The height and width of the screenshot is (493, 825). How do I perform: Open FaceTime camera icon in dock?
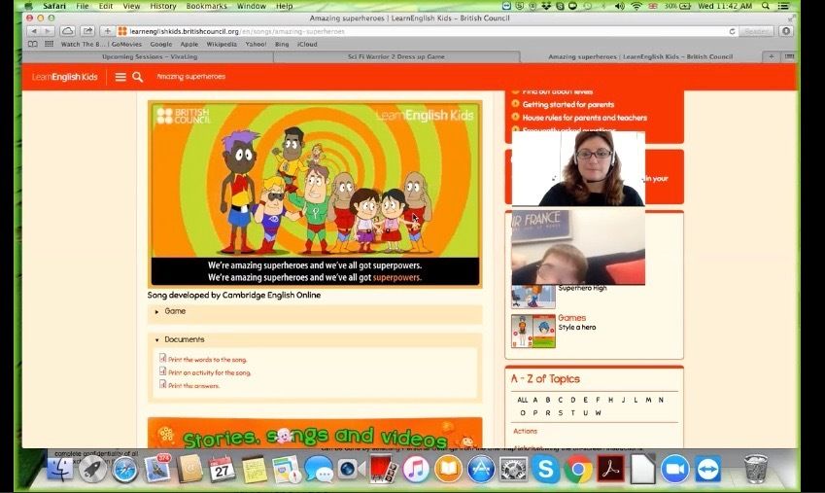click(x=351, y=469)
